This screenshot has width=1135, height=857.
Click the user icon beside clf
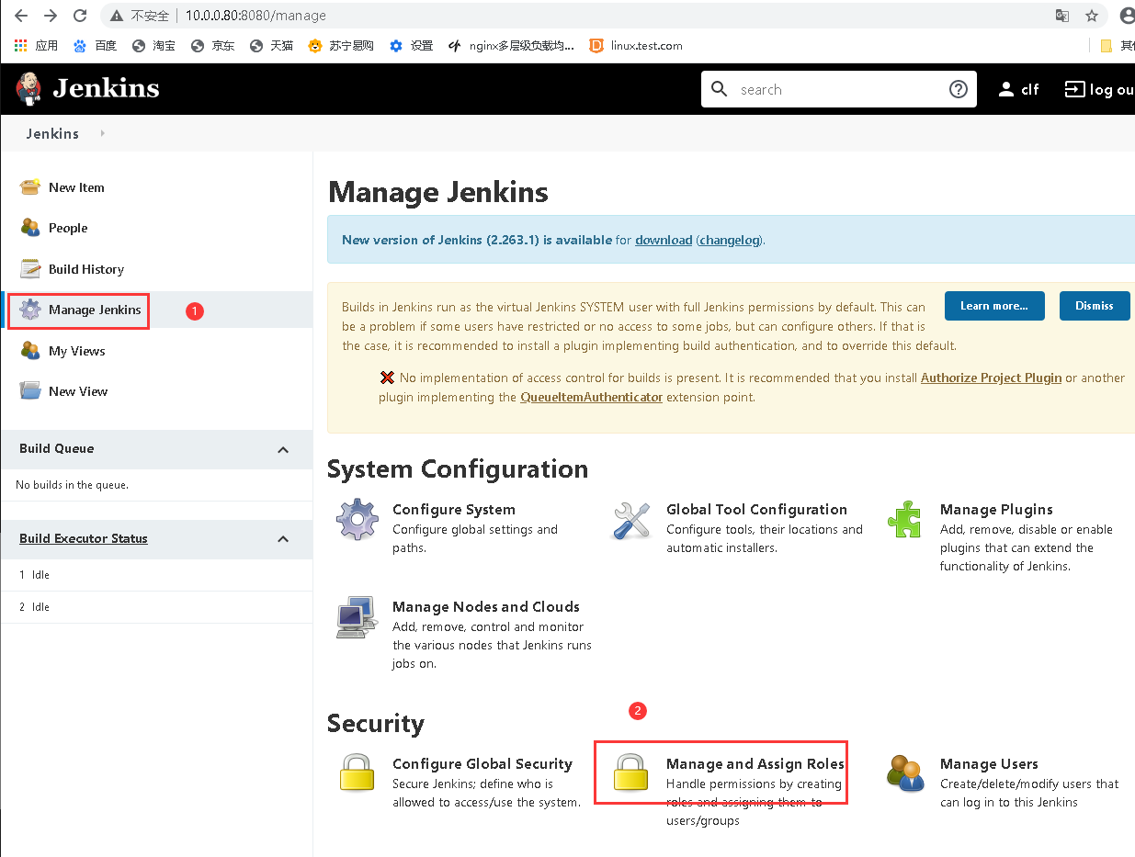1006,89
